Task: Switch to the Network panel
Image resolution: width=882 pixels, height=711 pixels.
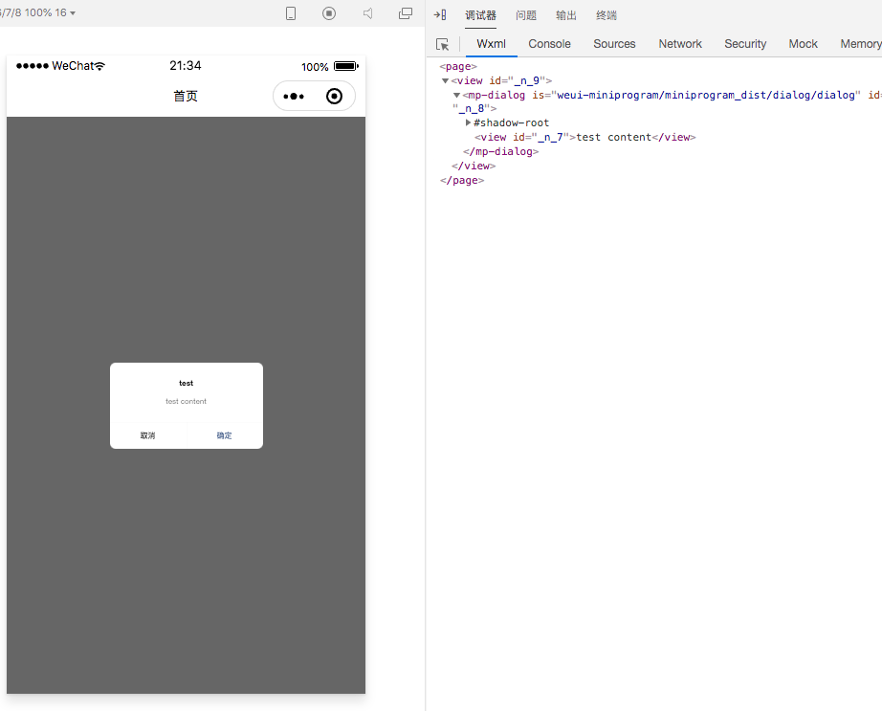Action: (680, 44)
